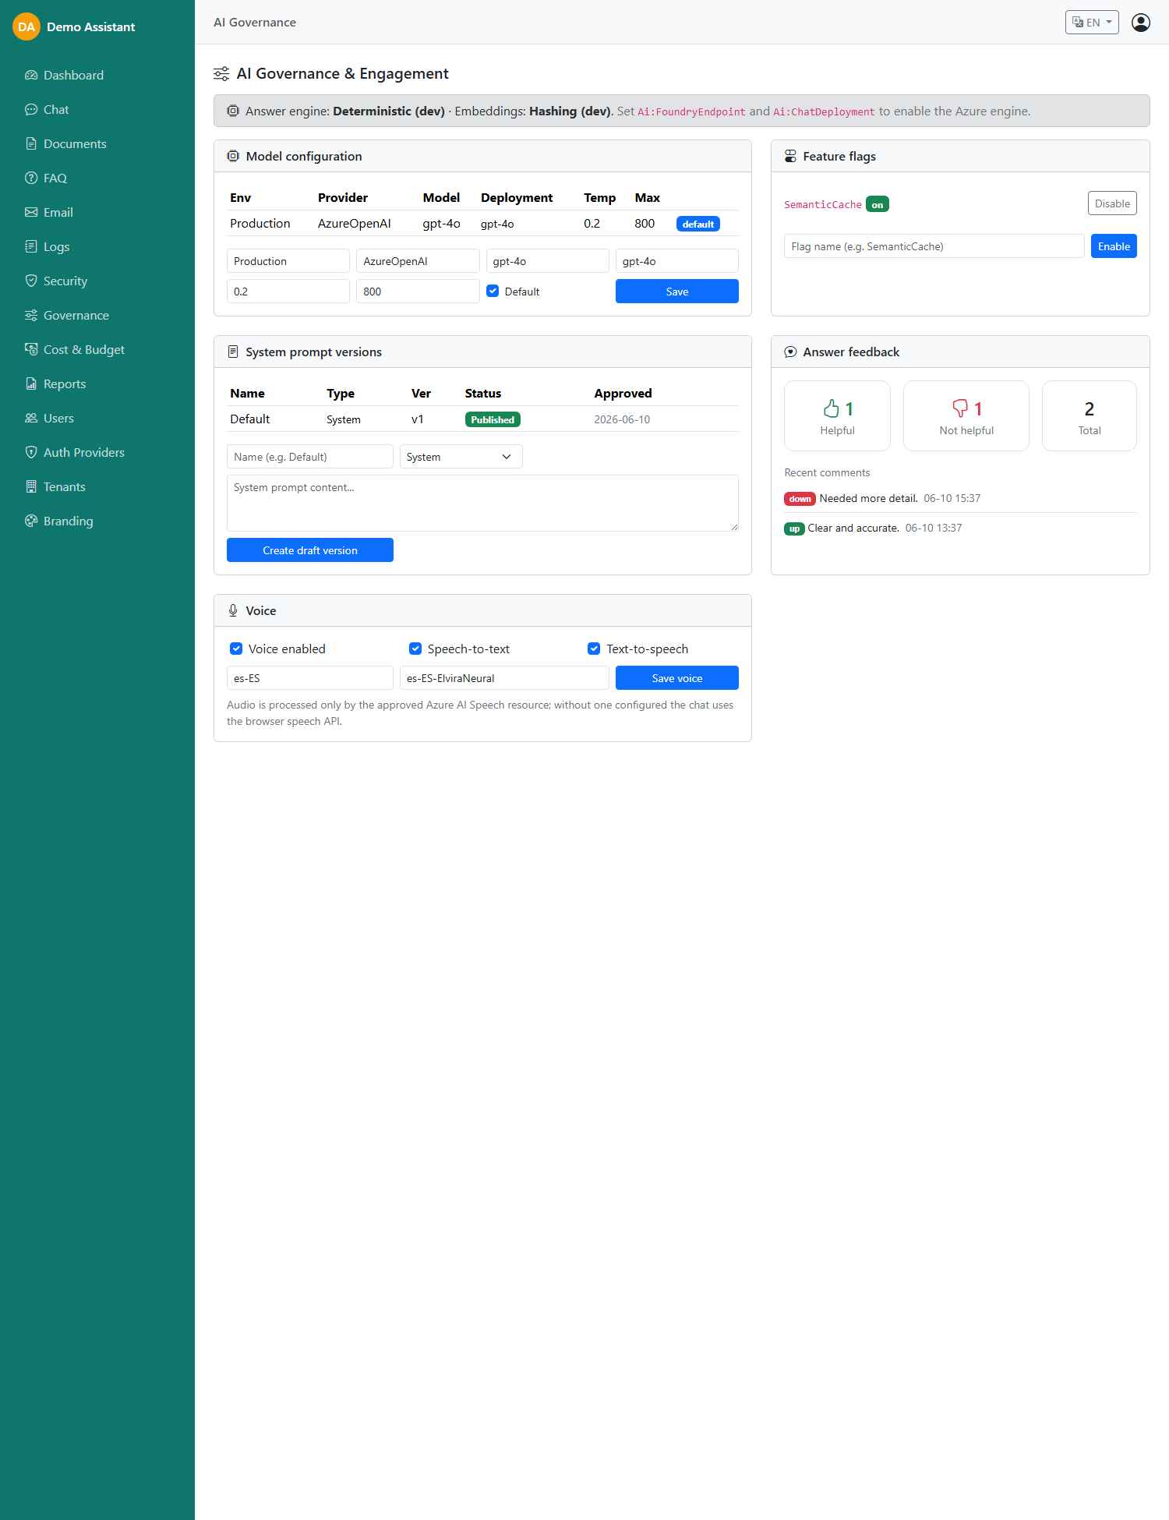This screenshot has width=1169, height=1520.
Task: Open the user profile avatar icon
Action: coord(1141,23)
